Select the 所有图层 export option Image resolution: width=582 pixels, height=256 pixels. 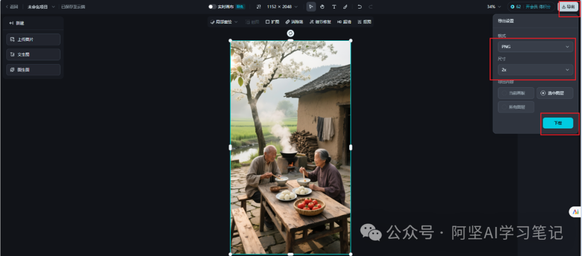coord(516,107)
